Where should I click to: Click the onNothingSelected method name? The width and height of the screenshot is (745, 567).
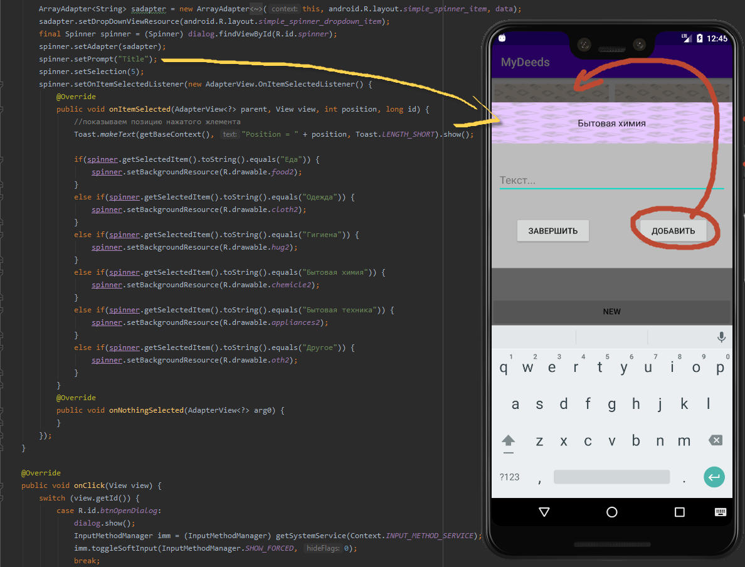pyautogui.click(x=146, y=410)
